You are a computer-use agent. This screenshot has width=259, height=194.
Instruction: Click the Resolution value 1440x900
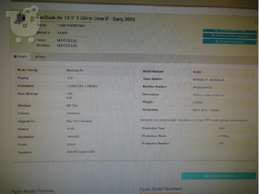tap(73, 137)
